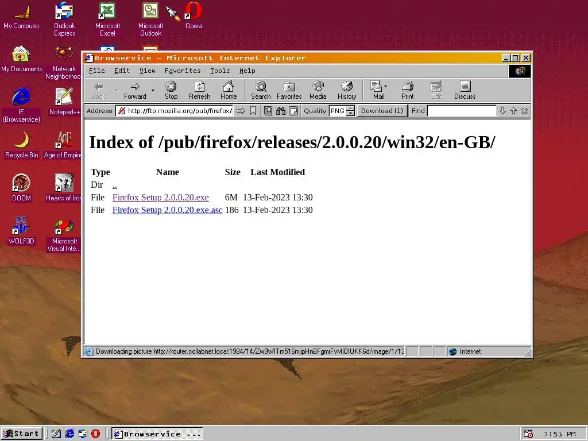The width and height of the screenshot is (588, 441).
Task: Click the Edit toolbar button
Action: click(436, 90)
